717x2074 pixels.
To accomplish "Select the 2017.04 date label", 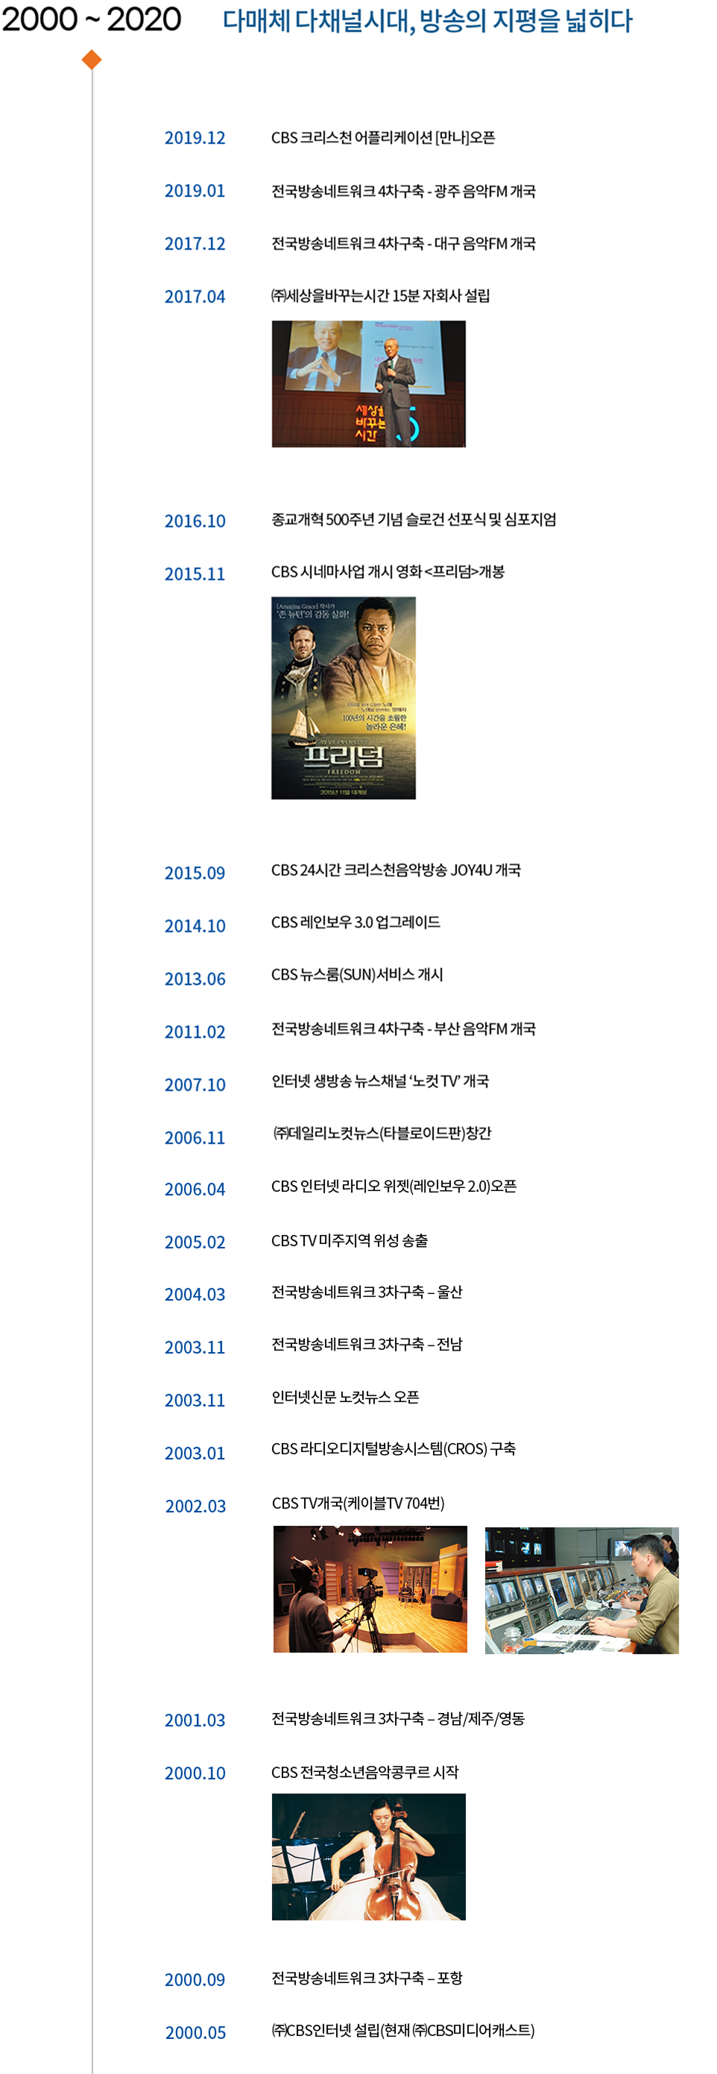I will pos(195,296).
